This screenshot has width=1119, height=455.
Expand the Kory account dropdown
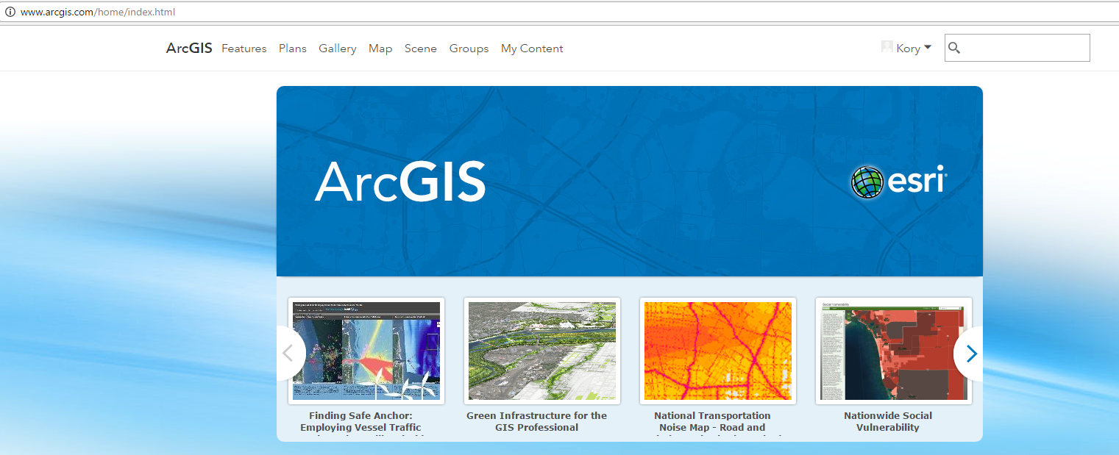(x=914, y=48)
